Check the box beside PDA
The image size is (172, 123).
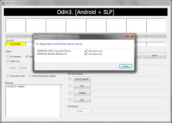(70, 86)
